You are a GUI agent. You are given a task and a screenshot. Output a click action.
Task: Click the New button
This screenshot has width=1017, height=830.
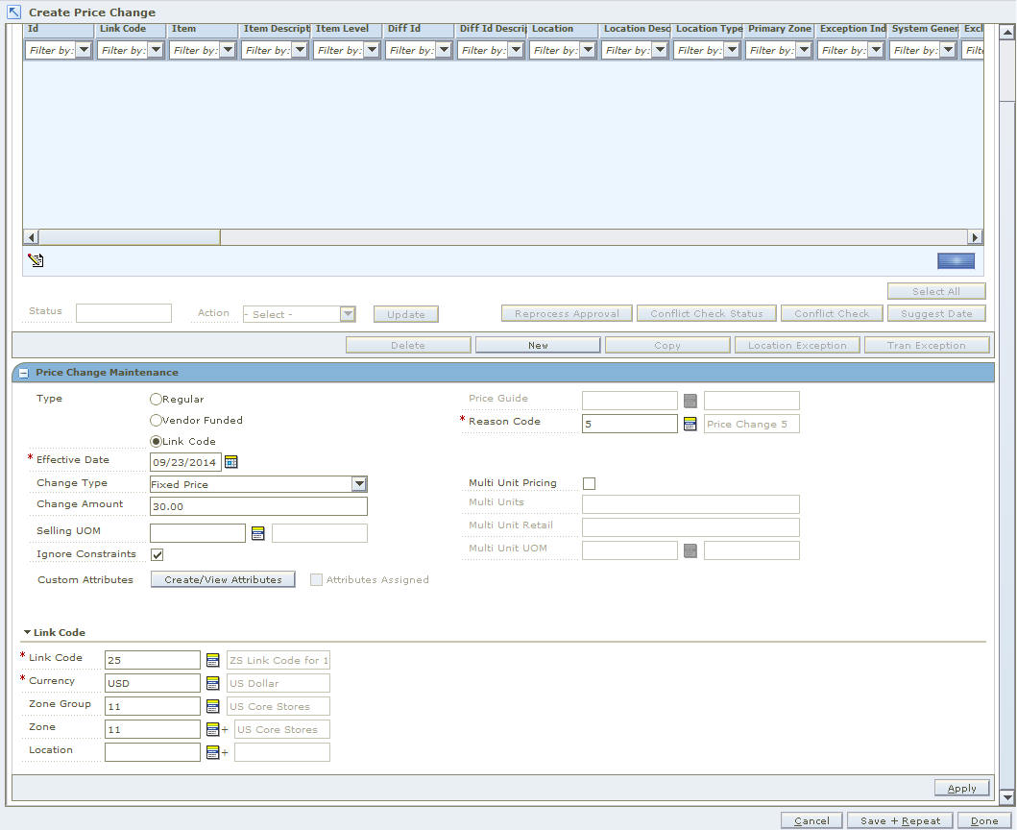(538, 345)
